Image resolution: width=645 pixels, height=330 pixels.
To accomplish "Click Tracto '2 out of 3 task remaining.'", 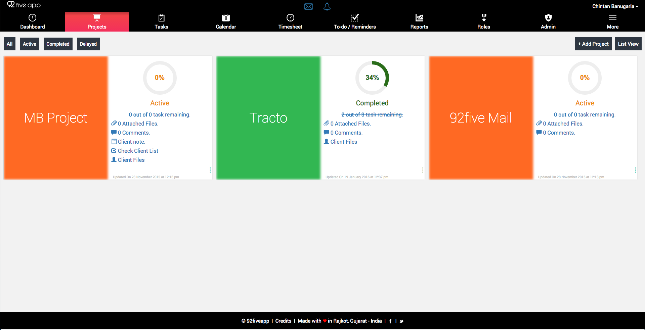I will [372, 114].
